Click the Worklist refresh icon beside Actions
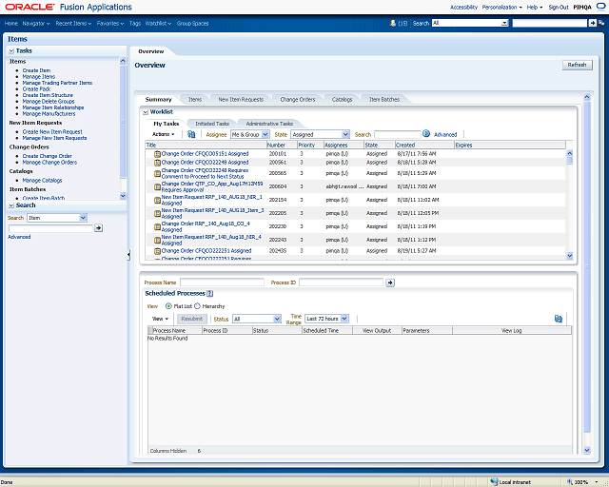This screenshot has height=487, width=609. coord(191,135)
